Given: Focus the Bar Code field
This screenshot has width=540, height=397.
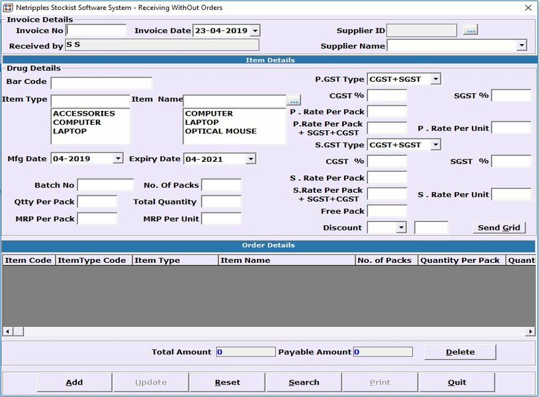Looking at the screenshot, I should (101, 83).
